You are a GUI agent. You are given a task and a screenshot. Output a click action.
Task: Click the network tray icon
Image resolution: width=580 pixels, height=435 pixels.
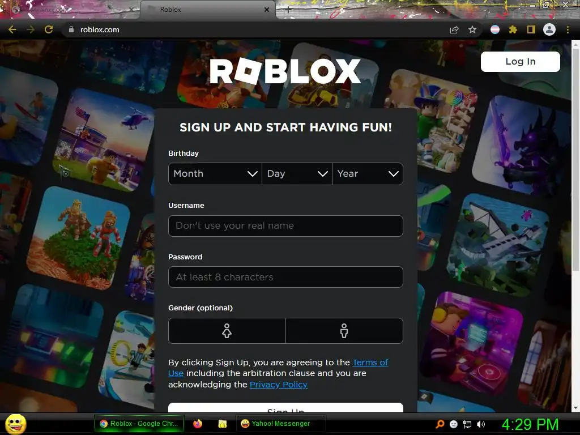467,425
